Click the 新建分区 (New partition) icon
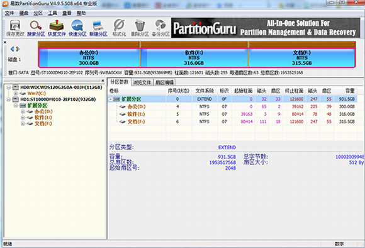 (x=98, y=28)
